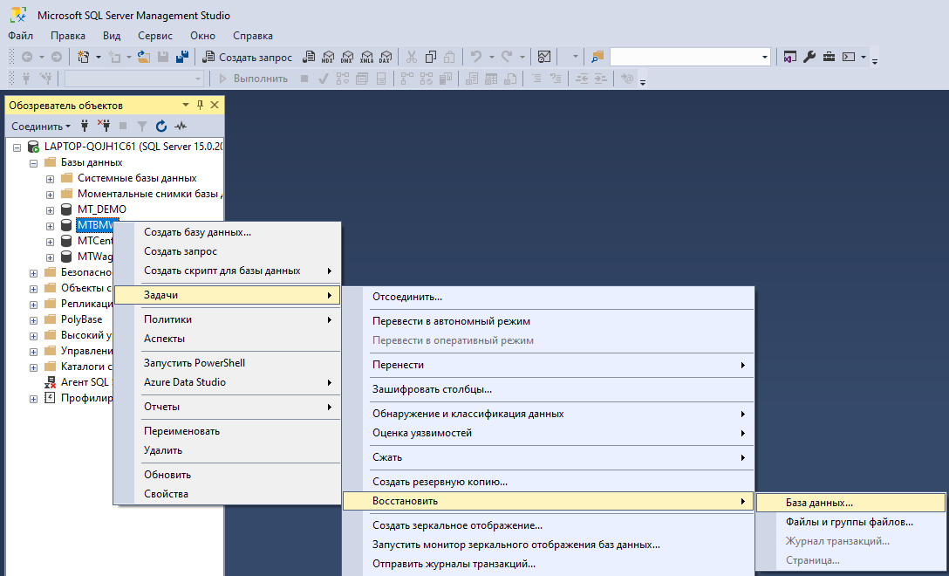Open the Соединить dropdown
Viewport: 949px width, 576px height.
(x=41, y=127)
